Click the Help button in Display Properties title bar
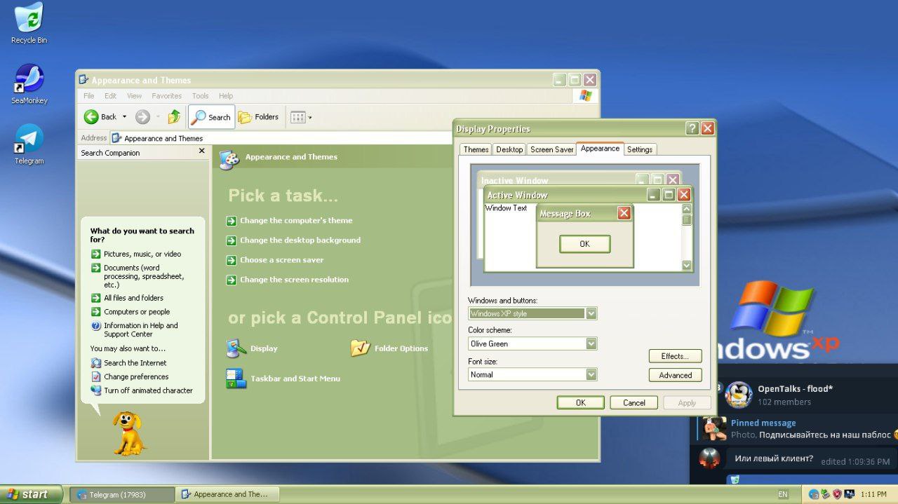This screenshot has height=504, width=898. coord(692,128)
